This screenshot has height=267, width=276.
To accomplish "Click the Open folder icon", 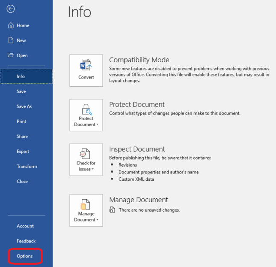I will coord(11,55).
